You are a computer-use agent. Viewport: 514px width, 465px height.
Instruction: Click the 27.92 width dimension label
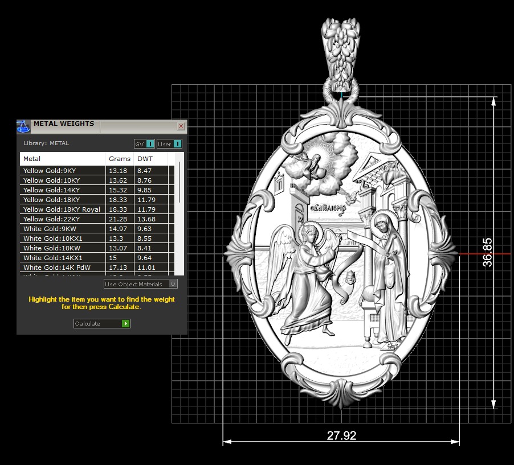341,435
